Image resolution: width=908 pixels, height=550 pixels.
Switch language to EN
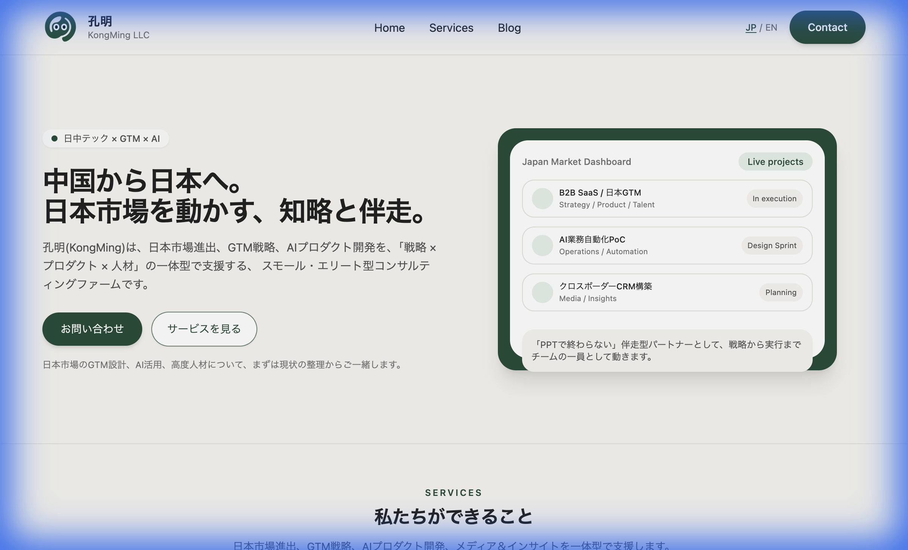(771, 27)
